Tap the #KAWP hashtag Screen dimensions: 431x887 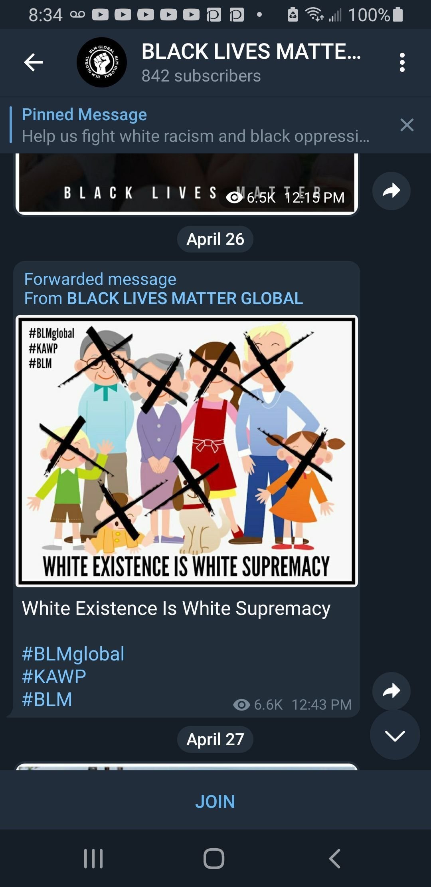point(54,677)
